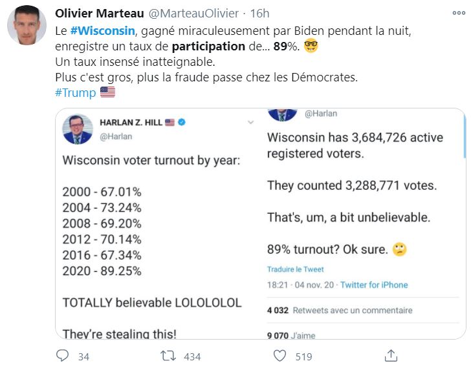The width and height of the screenshot is (471, 370).
Task: Click the Olivier Marteau display name
Action: 100,13
